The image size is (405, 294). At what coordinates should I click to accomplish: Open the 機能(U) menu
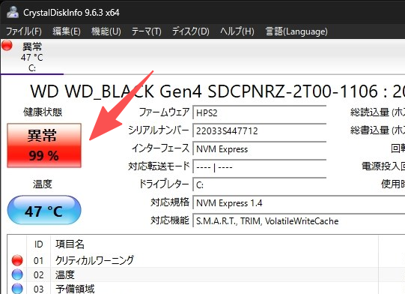pos(106,31)
